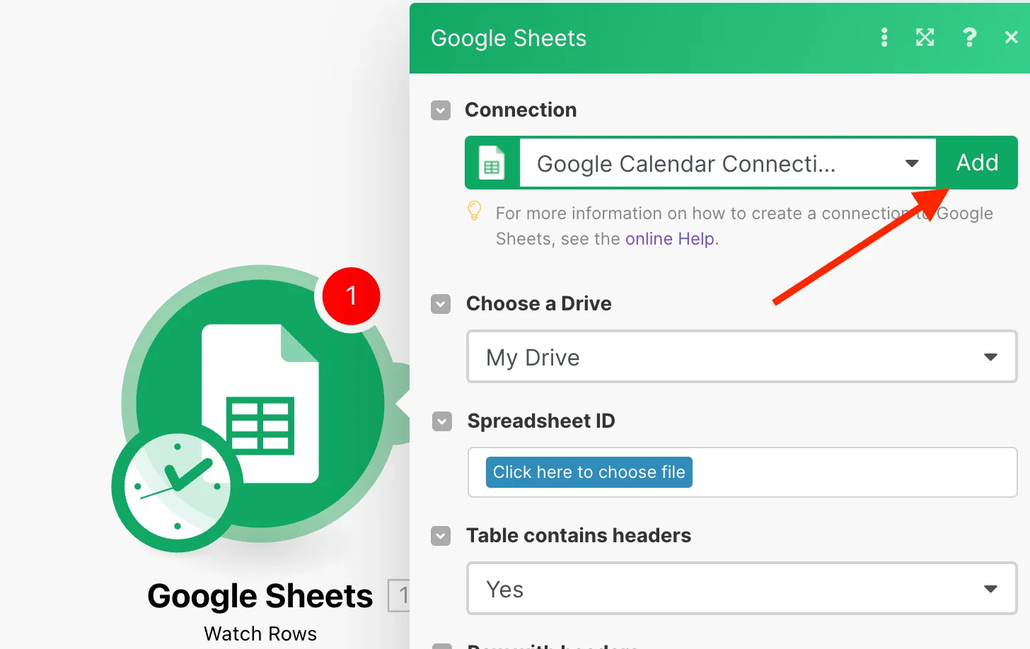Collapse the Connection section chevron

pos(441,110)
